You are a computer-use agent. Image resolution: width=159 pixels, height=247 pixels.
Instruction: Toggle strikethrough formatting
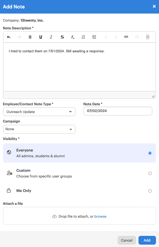tap(62, 37)
